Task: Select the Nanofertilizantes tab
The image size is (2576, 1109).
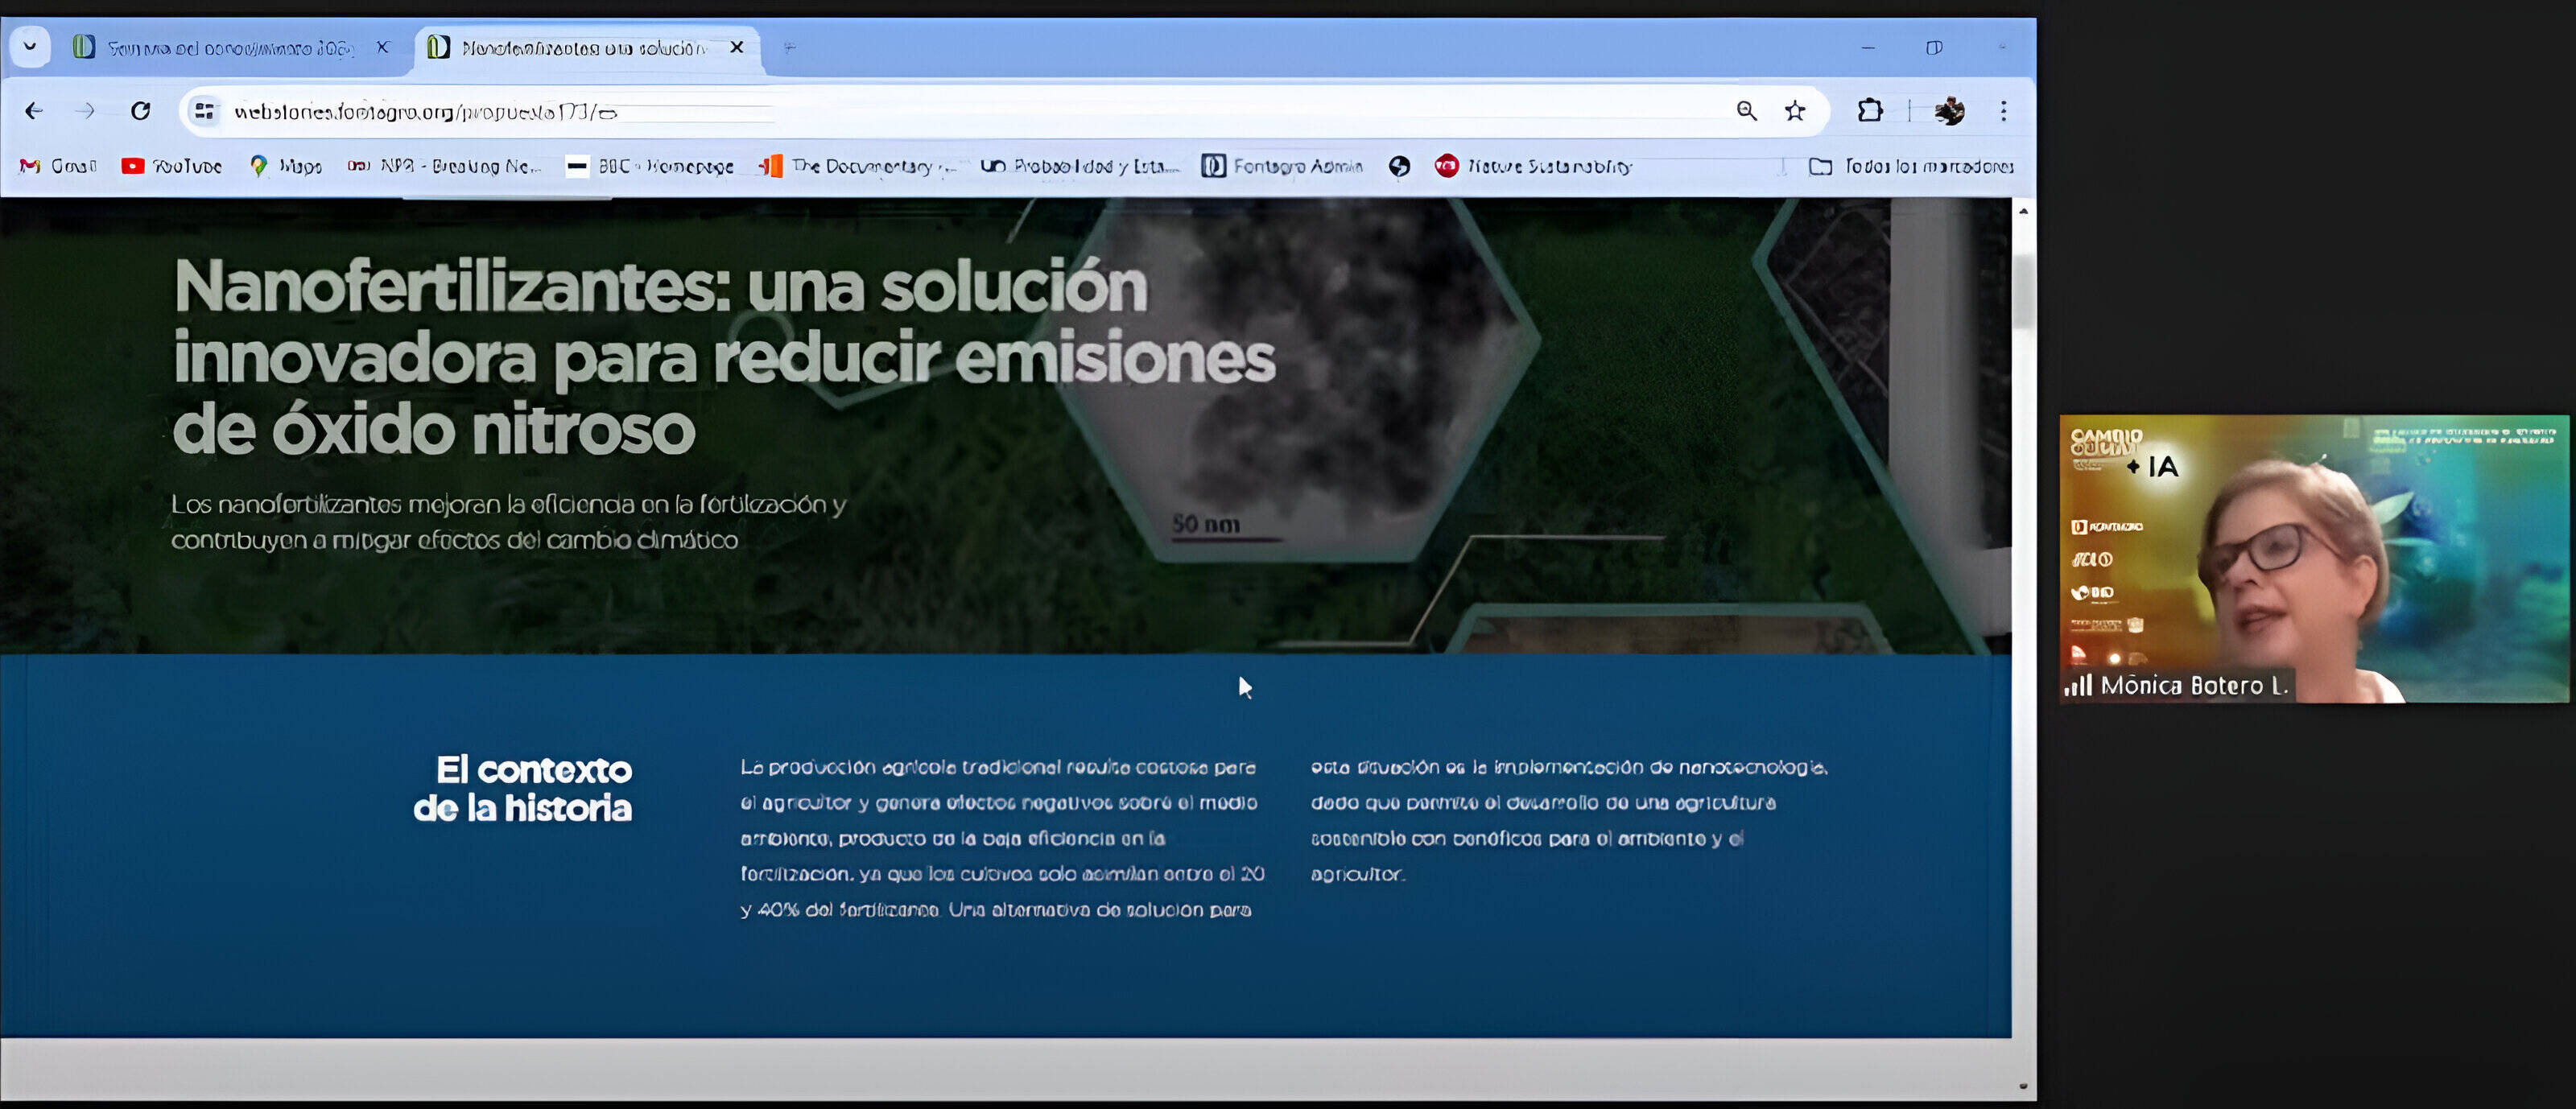Action: (x=580, y=46)
